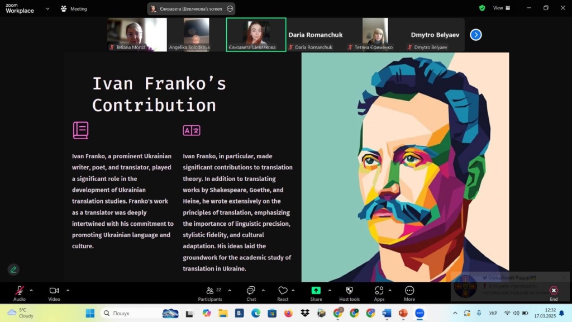Open Host tools shield menu
This screenshot has width=572, height=322.
(x=349, y=293)
